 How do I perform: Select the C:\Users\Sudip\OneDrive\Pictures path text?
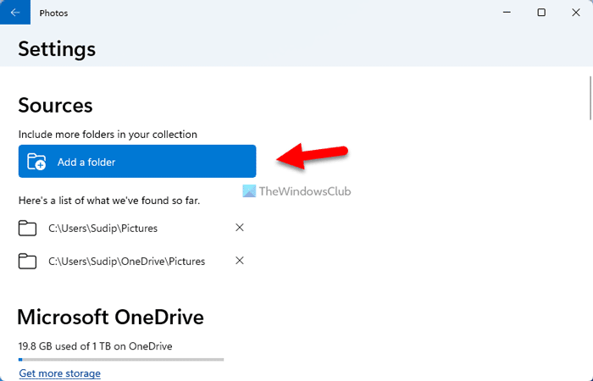pyautogui.click(x=126, y=261)
